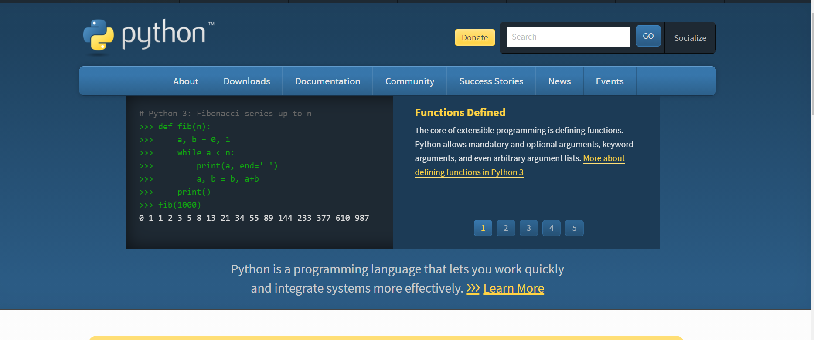Focus the Search input field
The height and width of the screenshot is (340, 814).
[568, 37]
